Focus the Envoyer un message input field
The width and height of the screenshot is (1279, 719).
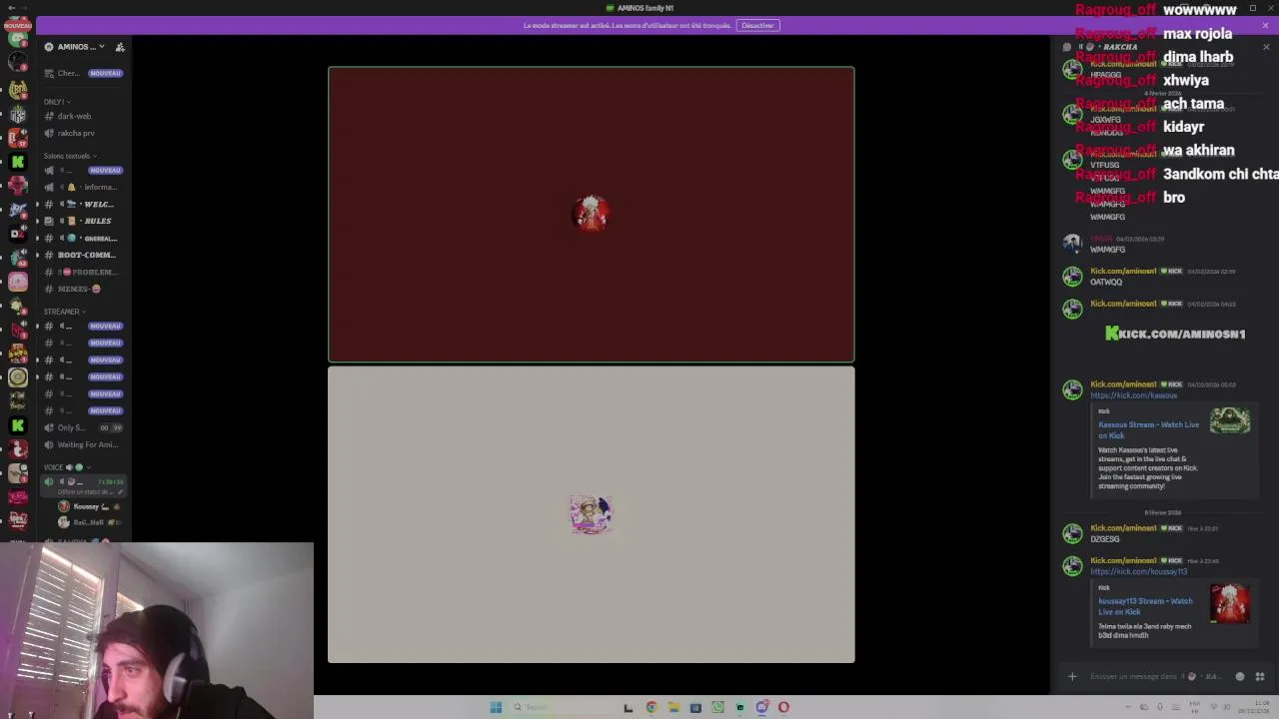point(1157,676)
